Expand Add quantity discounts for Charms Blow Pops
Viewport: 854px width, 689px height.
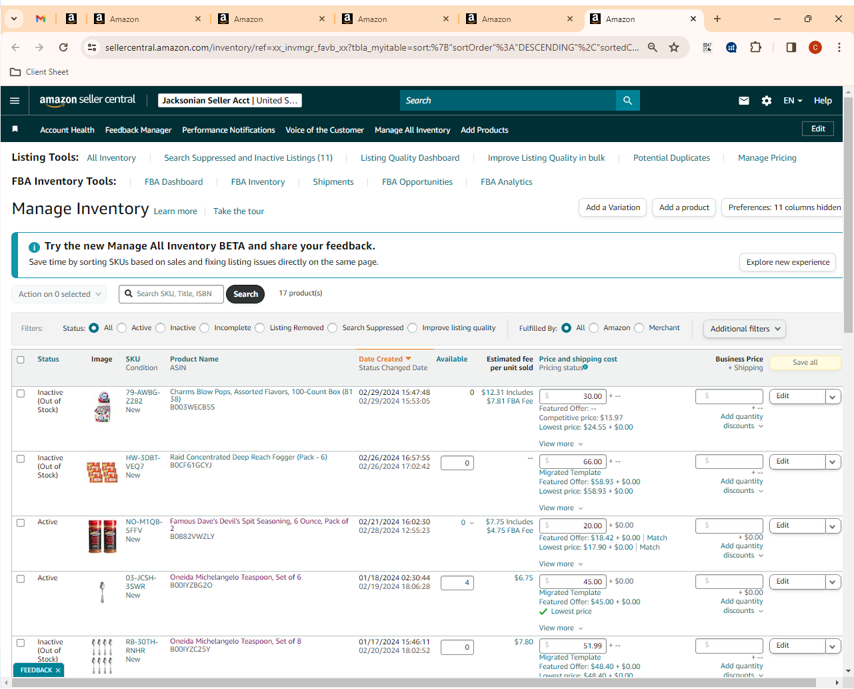742,422
